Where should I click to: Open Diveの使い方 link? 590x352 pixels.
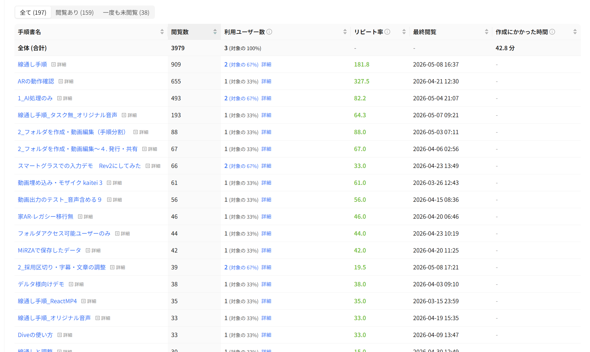click(35, 335)
